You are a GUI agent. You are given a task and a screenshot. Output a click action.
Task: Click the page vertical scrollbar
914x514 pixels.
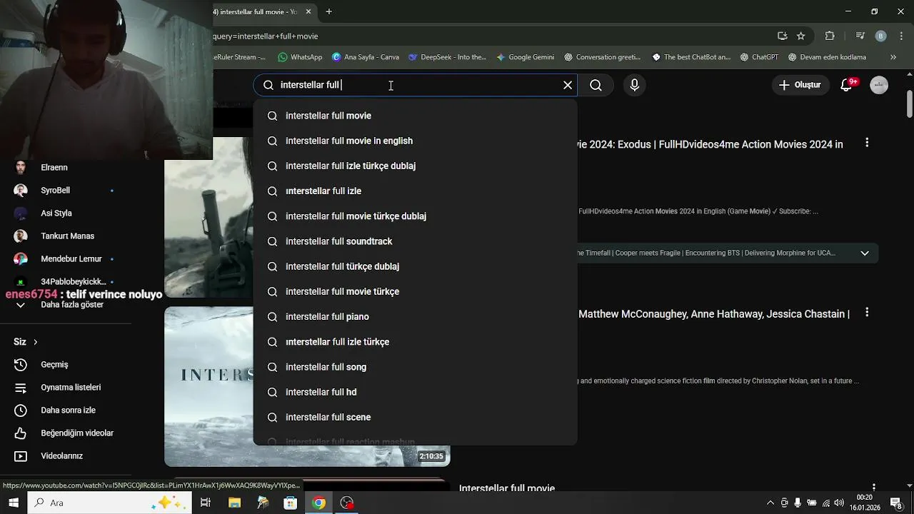910,104
